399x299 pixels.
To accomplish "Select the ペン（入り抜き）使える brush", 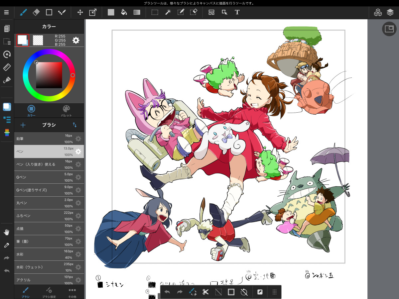I will click(49, 164).
